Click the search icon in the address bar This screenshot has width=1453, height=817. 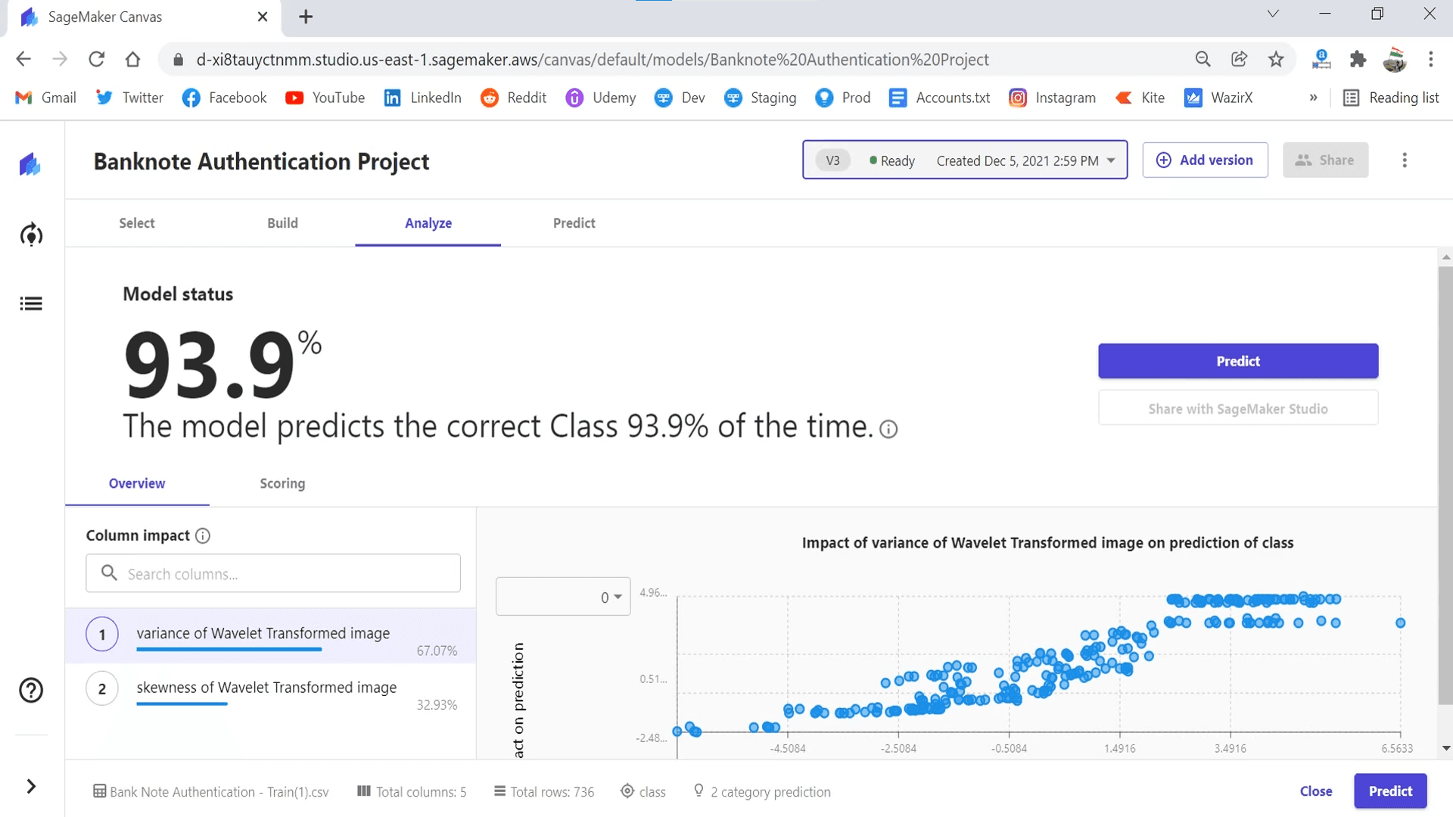1203,59
